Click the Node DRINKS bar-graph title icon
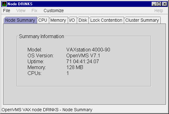169x114 pixels. pyautogui.click(x=4, y=4)
